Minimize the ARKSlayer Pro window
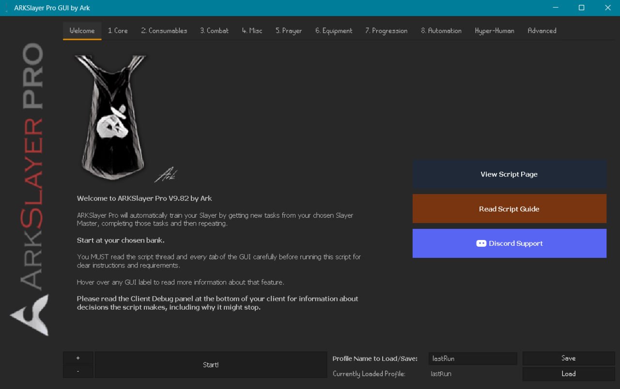This screenshot has height=389, width=620. (x=555, y=8)
